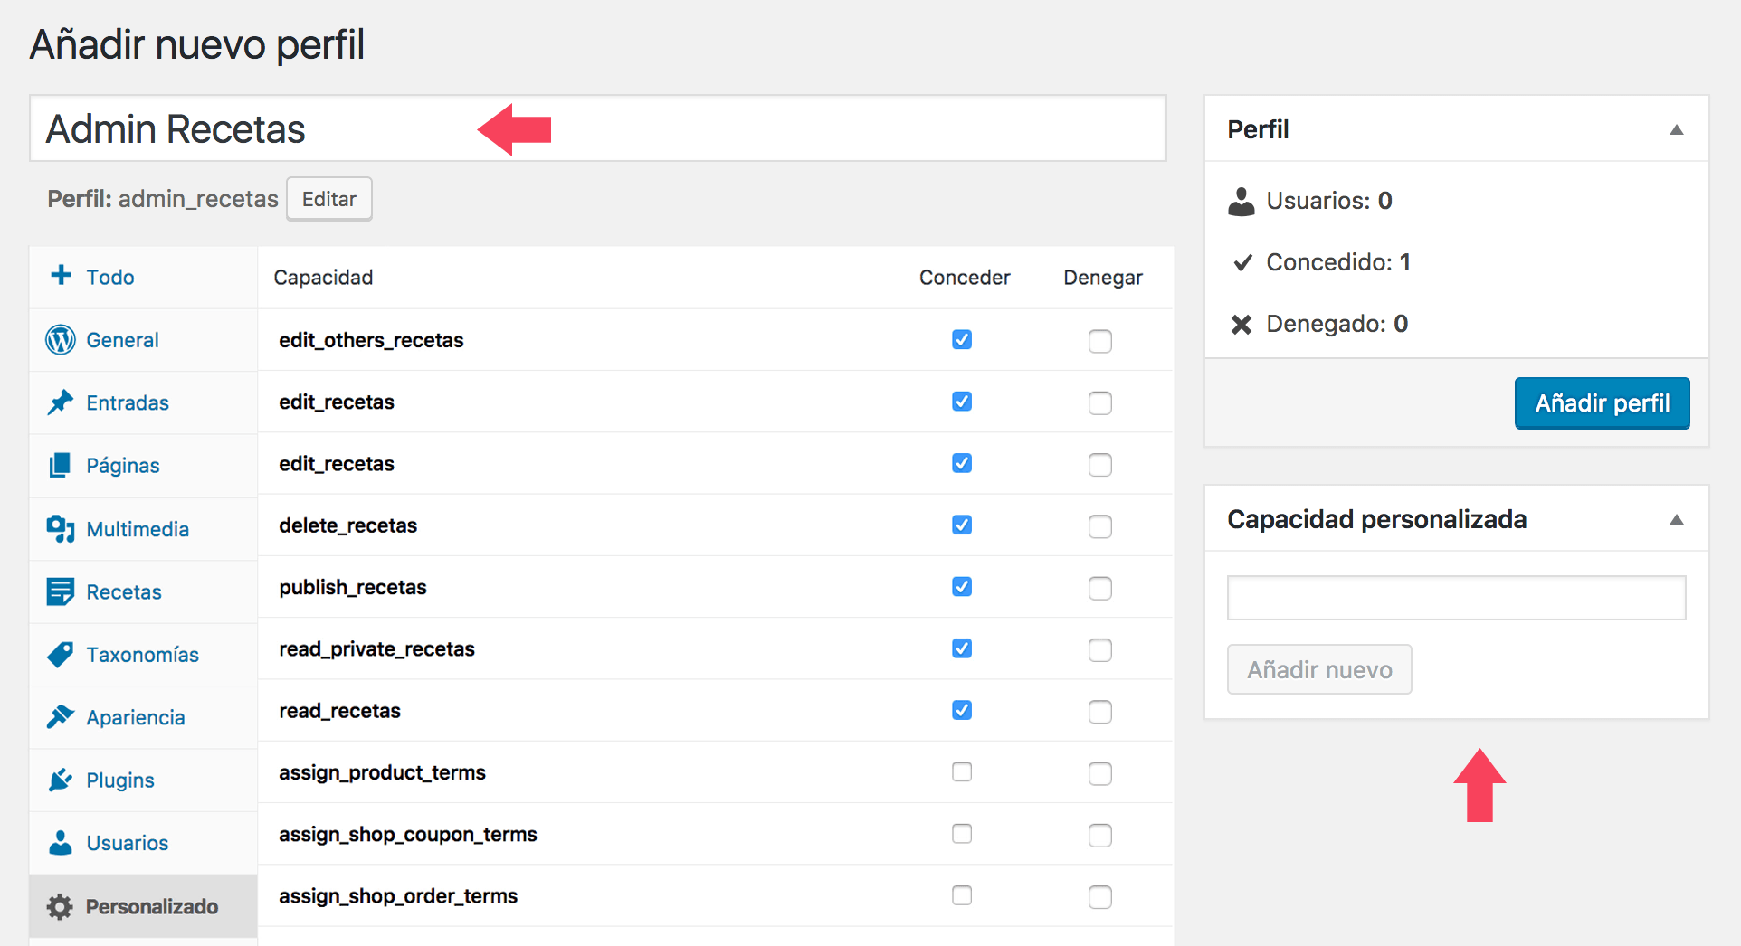Viewport: 1741px width, 946px height.
Task: Uncheck Conceder for edit_others_recetas
Action: [962, 340]
